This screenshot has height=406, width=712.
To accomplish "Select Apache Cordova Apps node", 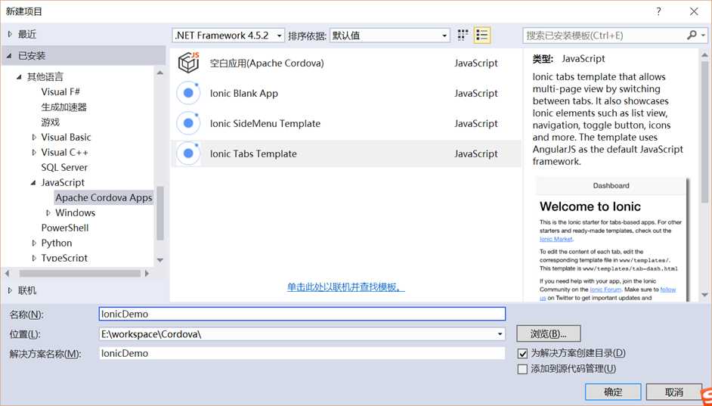I will [x=104, y=197].
